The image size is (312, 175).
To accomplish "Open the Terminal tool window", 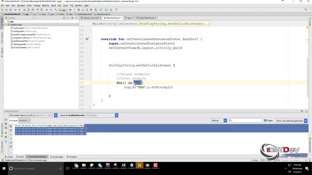I will tap(72, 157).
